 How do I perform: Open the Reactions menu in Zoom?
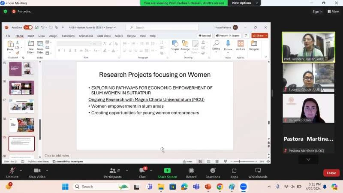click(x=212, y=171)
